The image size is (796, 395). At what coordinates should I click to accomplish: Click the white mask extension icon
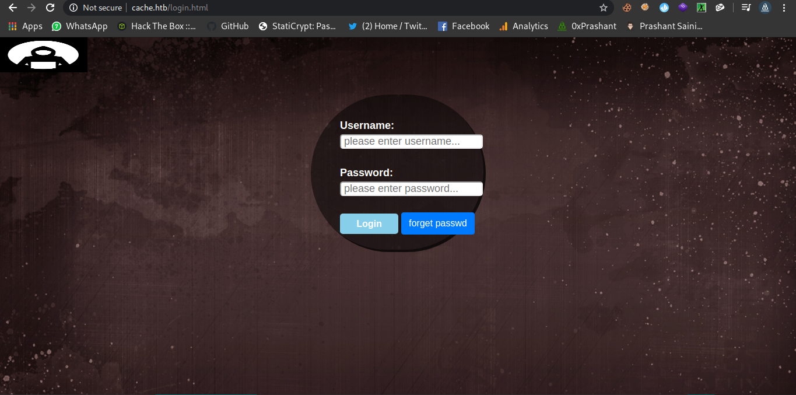point(720,8)
